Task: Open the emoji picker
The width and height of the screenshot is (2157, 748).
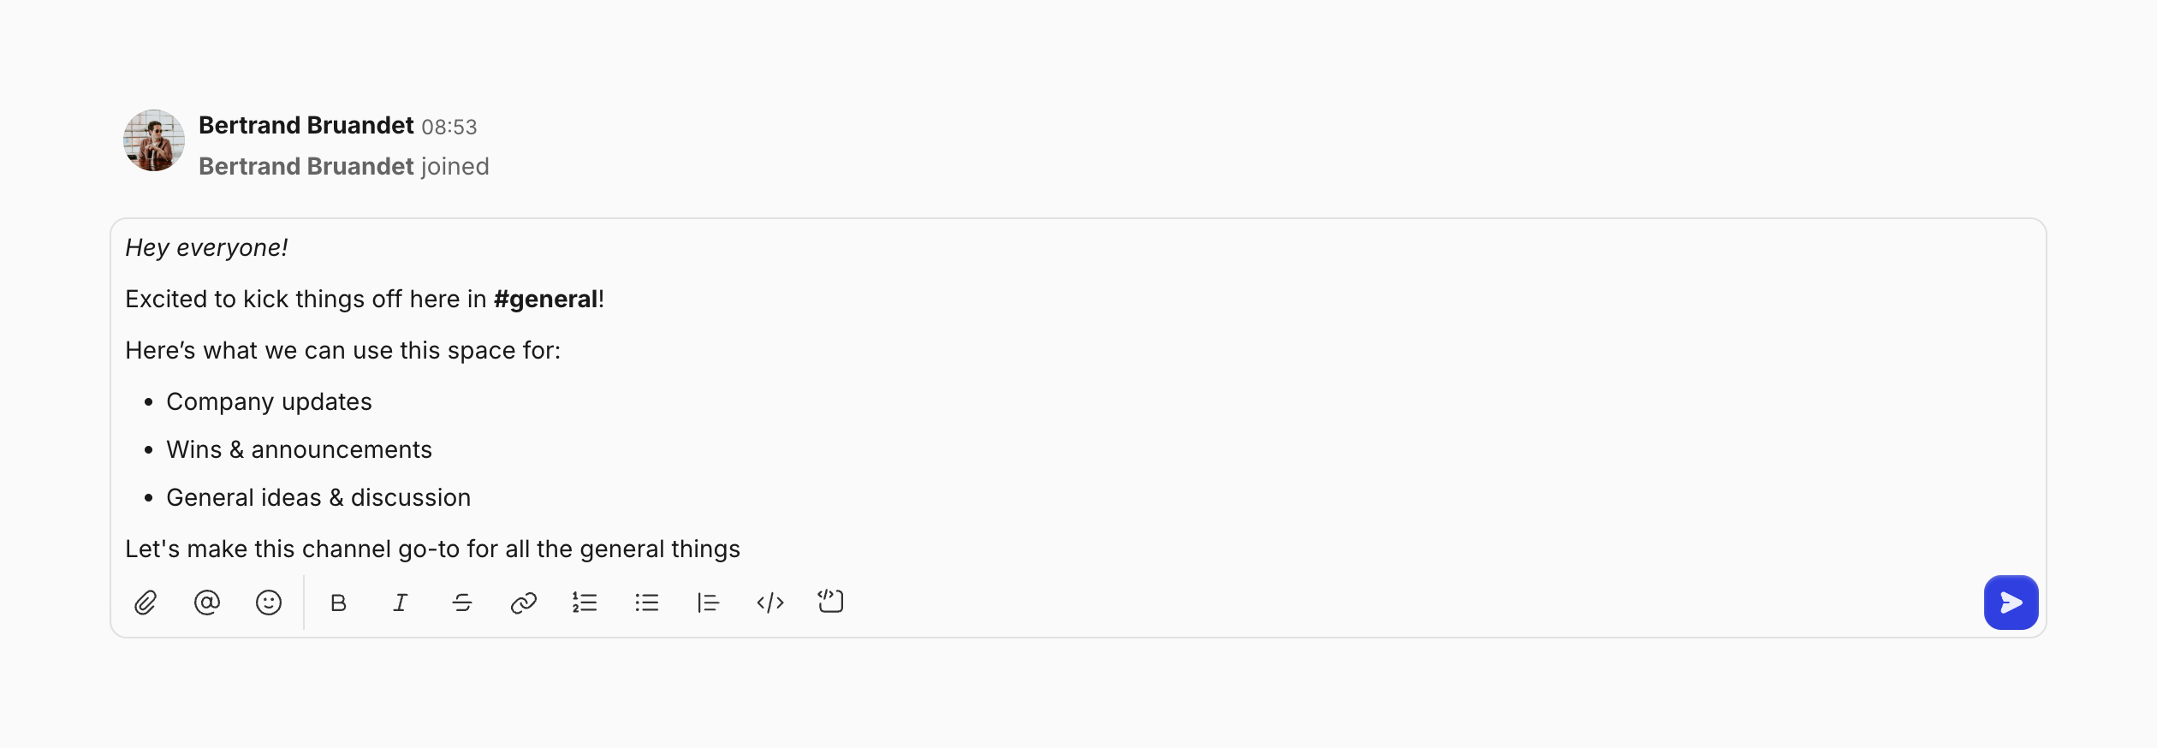Action: [269, 603]
